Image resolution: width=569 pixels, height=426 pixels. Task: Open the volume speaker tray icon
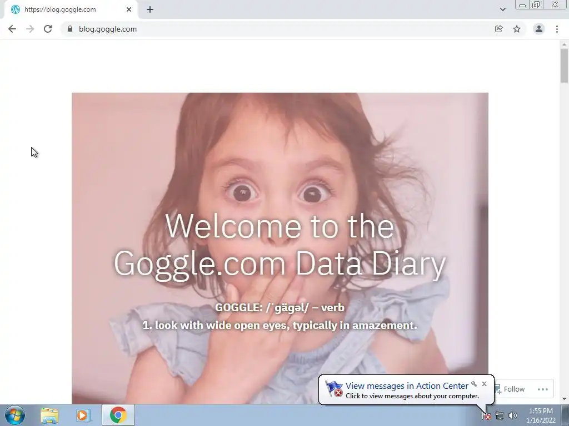tap(513, 415)
